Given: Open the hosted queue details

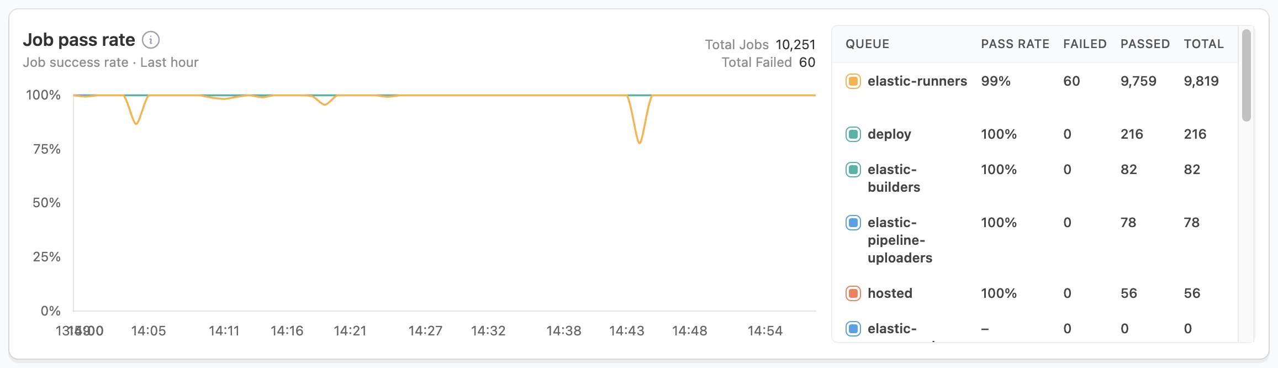Looking at the screenshot, I should [x=890, y=293].
